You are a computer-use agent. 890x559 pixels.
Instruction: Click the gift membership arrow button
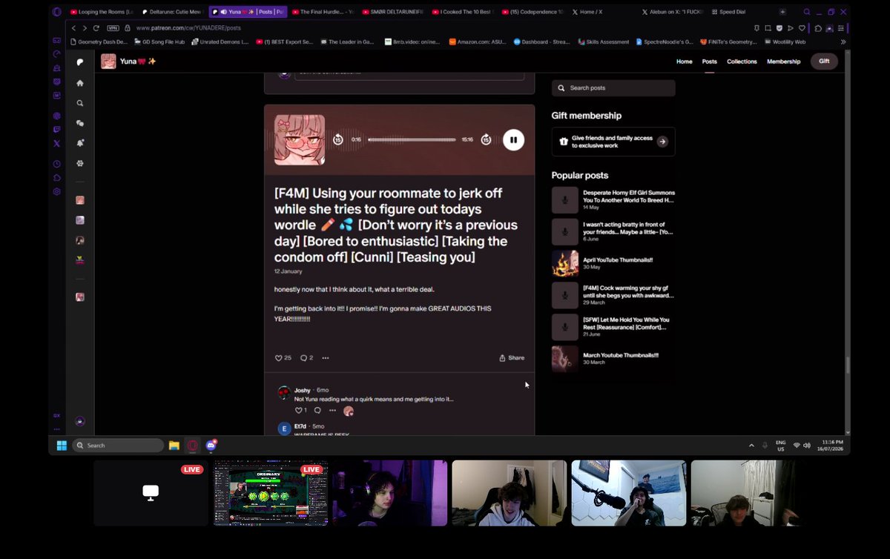pyautogui.click(x=662, y=142)
